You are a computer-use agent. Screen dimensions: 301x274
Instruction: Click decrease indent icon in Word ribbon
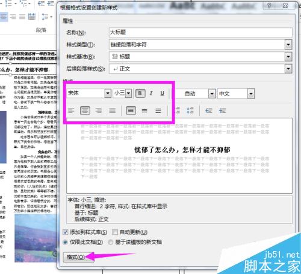[x=41, y=4]
